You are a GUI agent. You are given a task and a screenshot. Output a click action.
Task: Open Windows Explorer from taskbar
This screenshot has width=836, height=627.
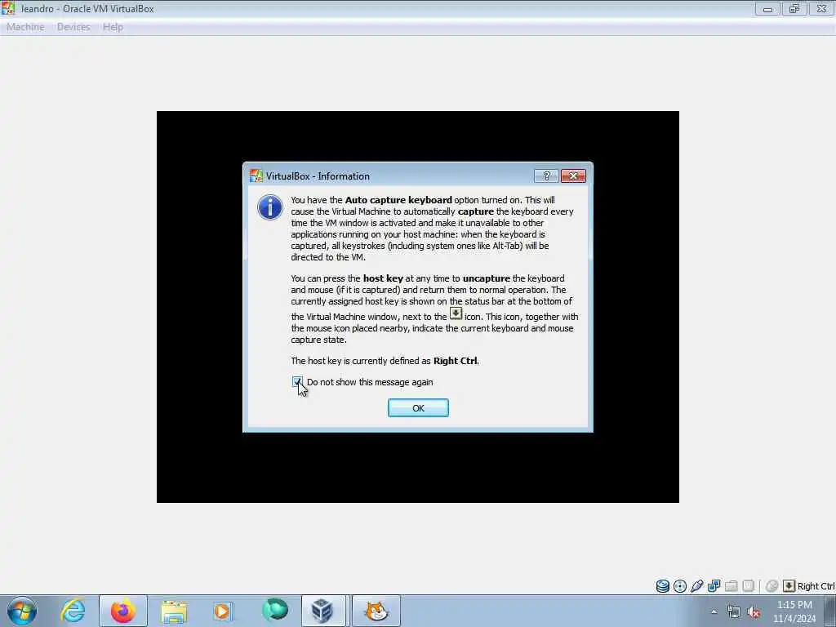(174, 611)
